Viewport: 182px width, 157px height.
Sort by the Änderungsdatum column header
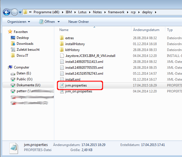click(146, 30)
